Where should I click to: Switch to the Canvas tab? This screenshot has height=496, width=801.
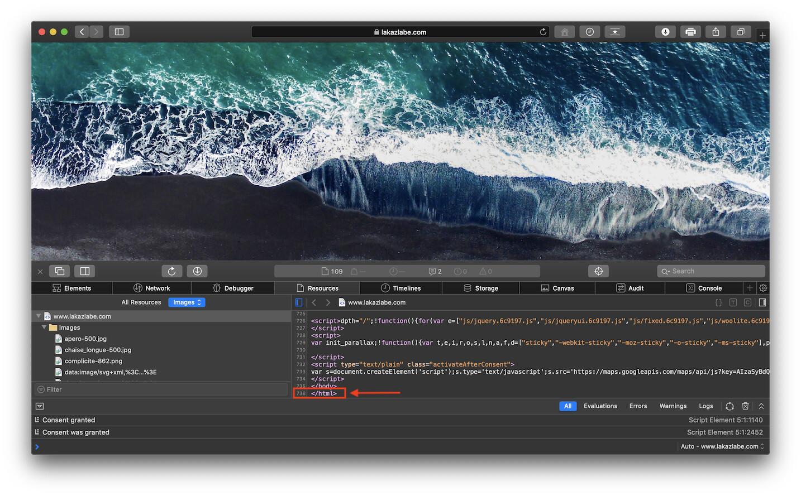click(x=557, y=288)
